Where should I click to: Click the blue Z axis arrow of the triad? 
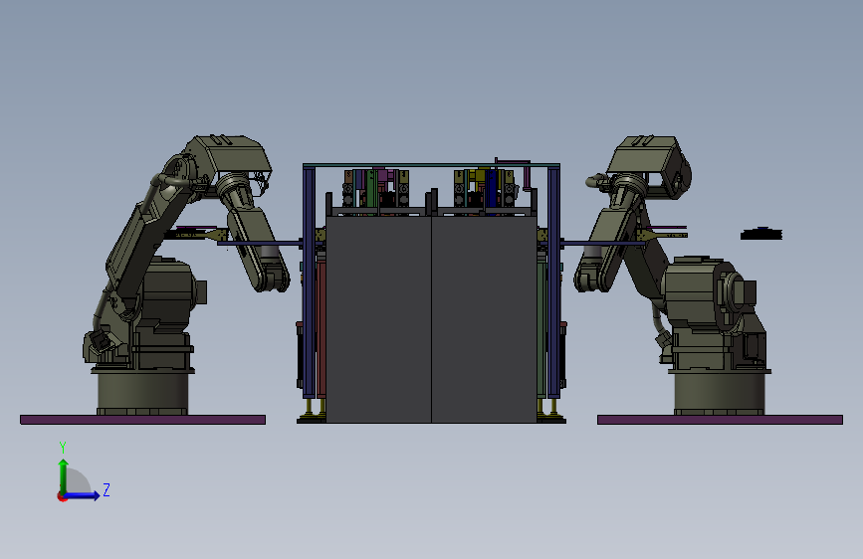[83, 495]
